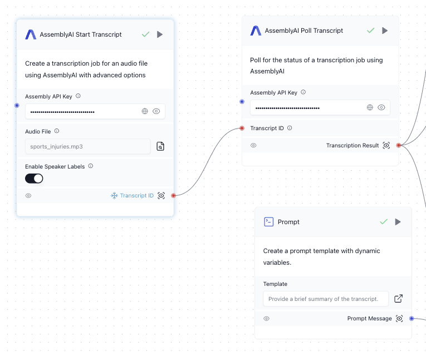The width and height of the screenshot is (426, 356).
Task: Click blue API Key input port on Poll Transcript
Action: tap(242, 101)
